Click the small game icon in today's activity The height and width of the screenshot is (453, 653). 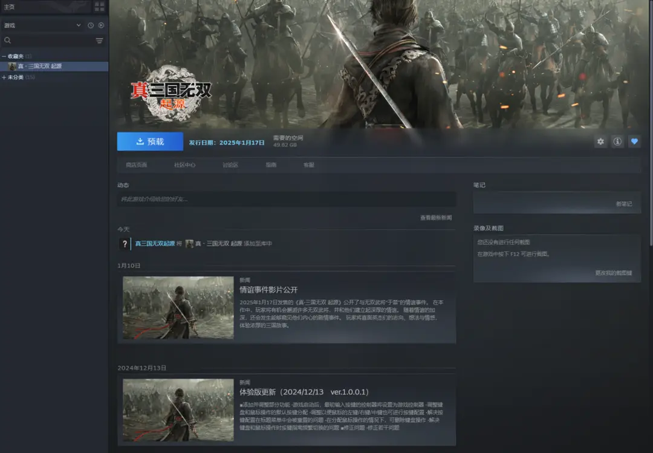(189, 243)
